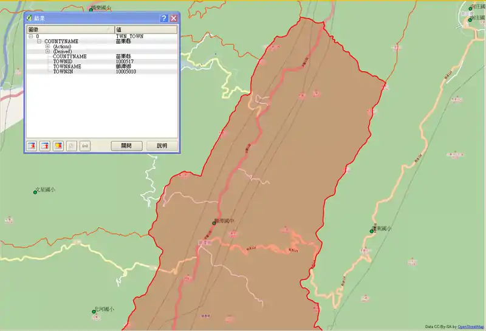Open the OpenStreetMap attribution link
486x331 pixels.
pyautogui.click(x=471, y=327)
